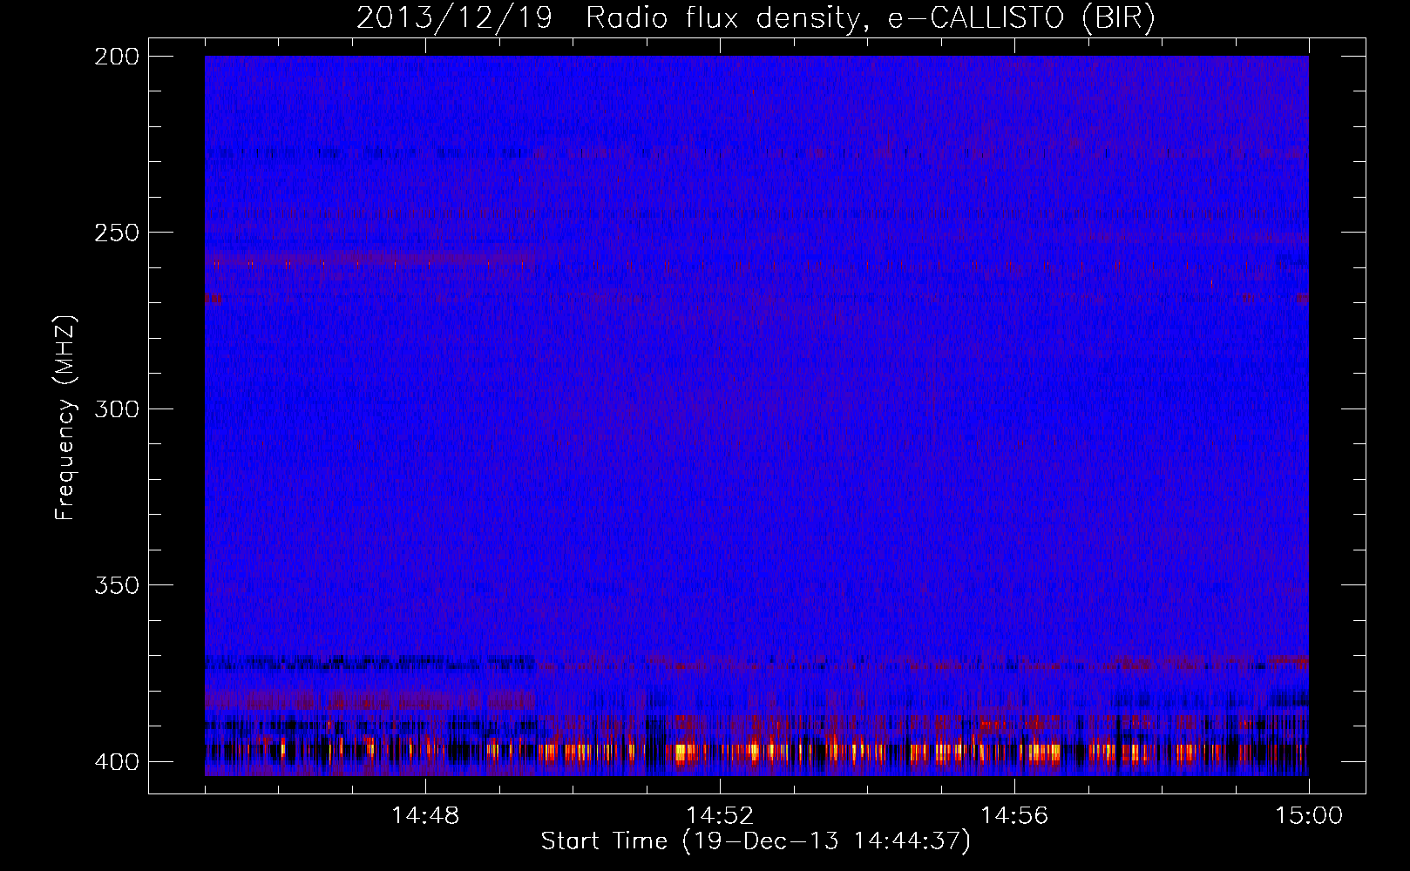Click the 200 frequency tick label
Image resolution: width=1410 pixels, height=871 pixels.
tap(116, 57)
